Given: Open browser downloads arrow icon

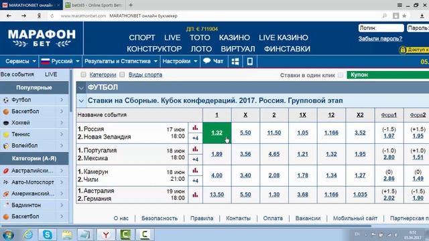Looking at the screenshot, I should click(422, 16).
